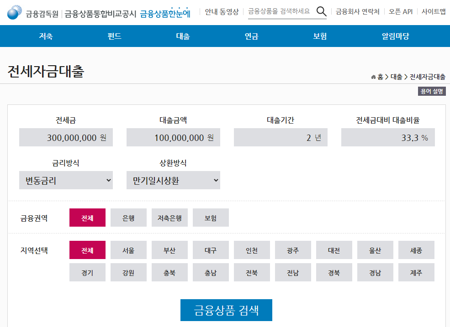The height and width of the screenshot is (327, 450).
Task: Click the 금융상품 검색 button
Action: (226, 310)
